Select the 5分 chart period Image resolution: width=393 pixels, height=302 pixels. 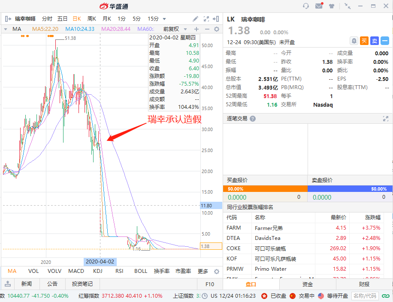[x=136, y=19]
